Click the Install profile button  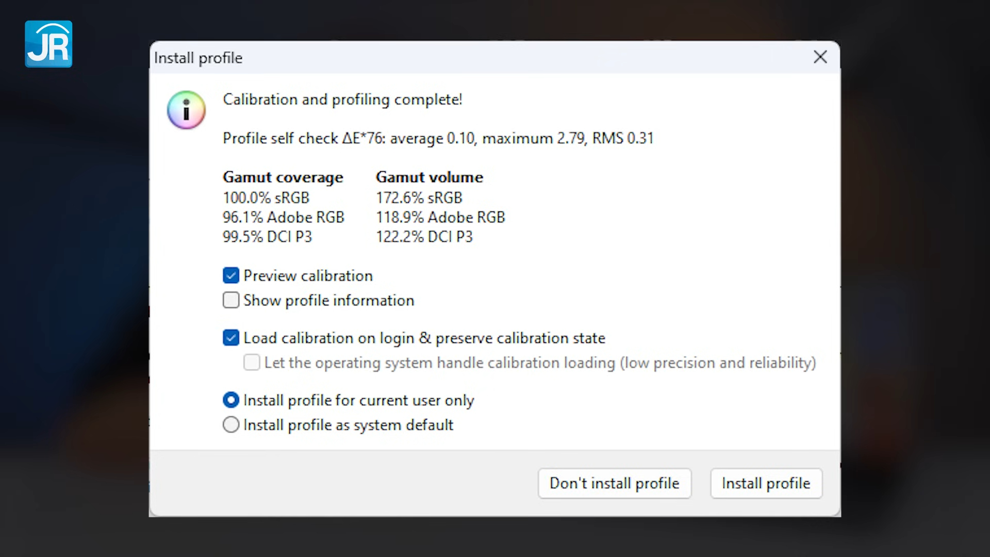click(x=766, y=483)
